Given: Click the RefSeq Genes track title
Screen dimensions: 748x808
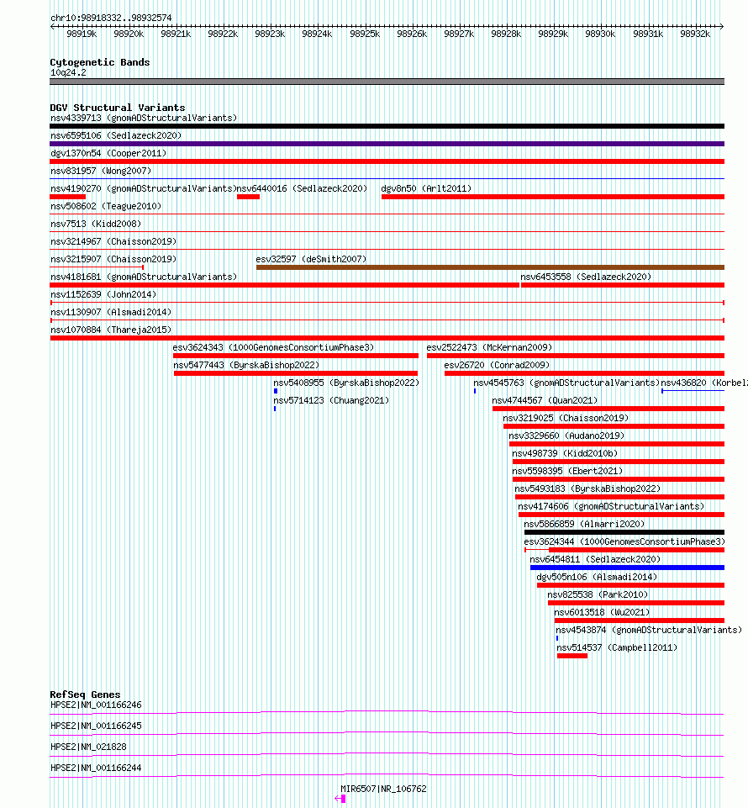Looking at the screenshot, I should [x=85, y=694].
